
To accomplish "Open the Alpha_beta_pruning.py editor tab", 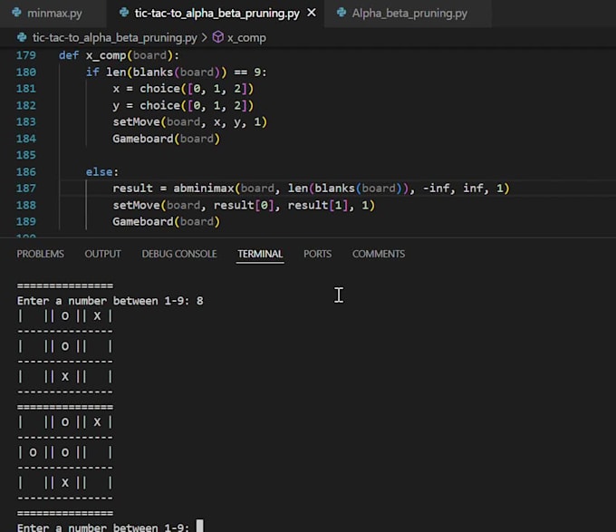I will click(x=409, y=13).
